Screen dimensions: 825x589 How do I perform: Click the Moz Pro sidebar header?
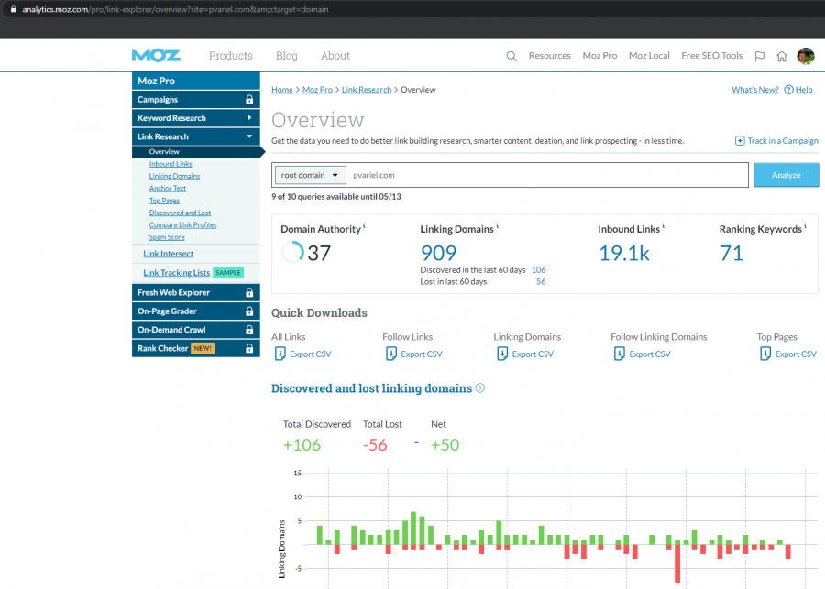[x=196, y=81]
